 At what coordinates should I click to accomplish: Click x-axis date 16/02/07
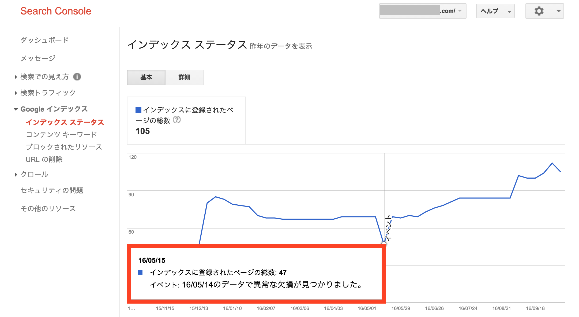266,308
